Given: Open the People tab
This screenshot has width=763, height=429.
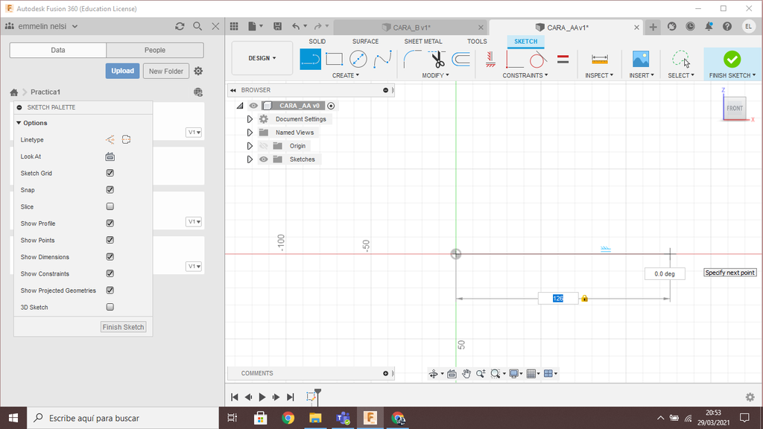Looking at the screenshot, I should pos(155,50).
